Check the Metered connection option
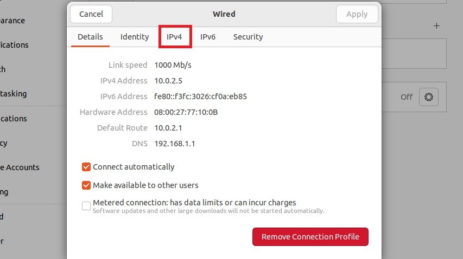 tap(86, 205)
